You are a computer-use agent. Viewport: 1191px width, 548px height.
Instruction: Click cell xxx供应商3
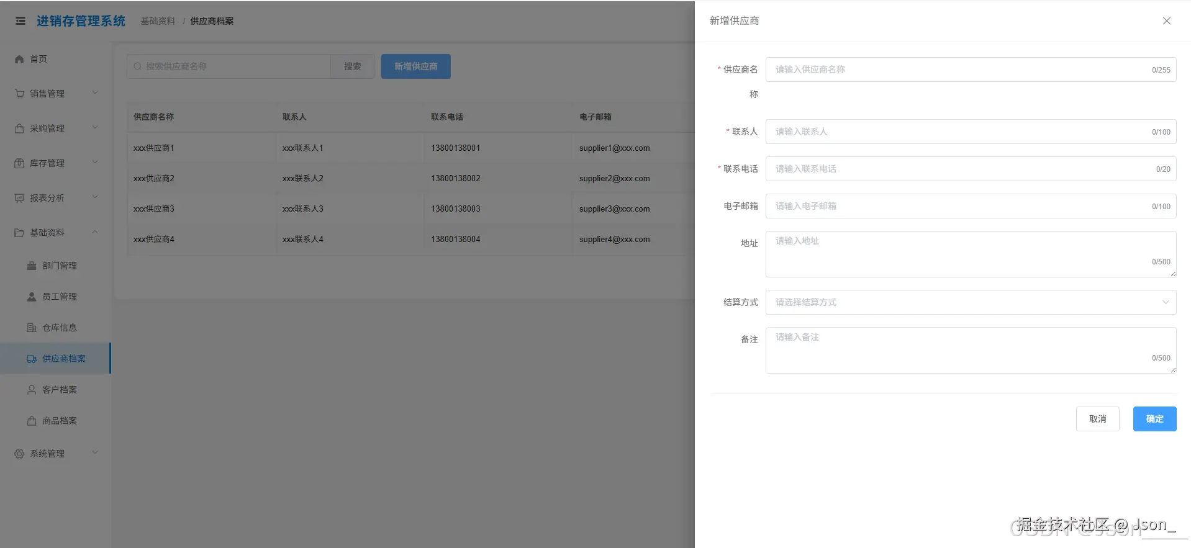coord(154,209)
